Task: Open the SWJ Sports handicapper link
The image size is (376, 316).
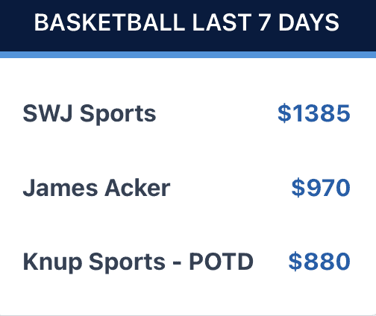Action: click(x=90, y=113)
